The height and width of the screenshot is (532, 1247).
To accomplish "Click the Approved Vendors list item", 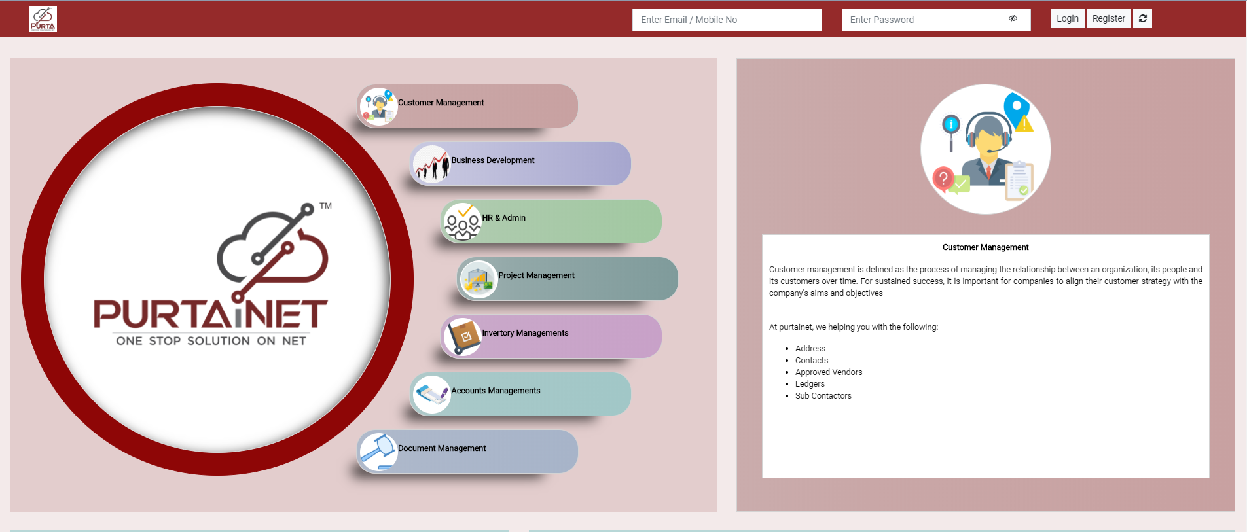I will (x=829, y=372).
